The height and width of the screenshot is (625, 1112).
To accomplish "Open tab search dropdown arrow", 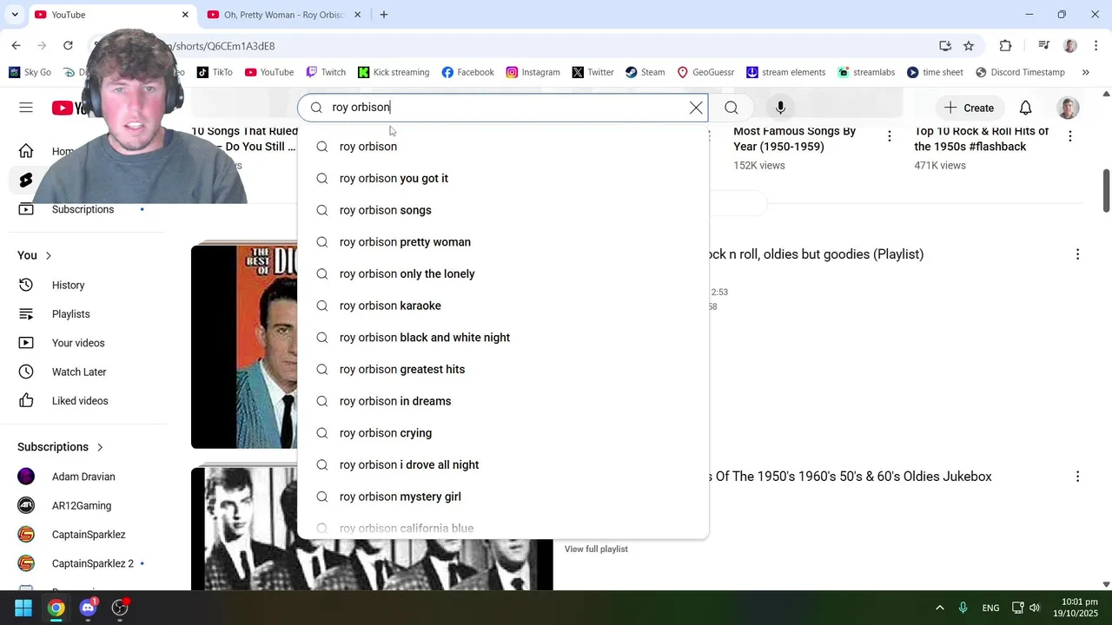I will click(x=15, y=15).
